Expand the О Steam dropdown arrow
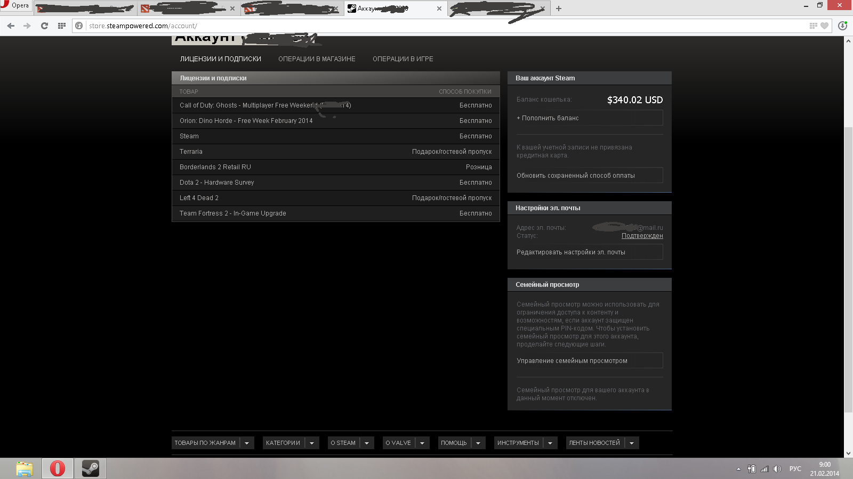Viewport: 853px width, 479px height. click(x=367, y=443)
